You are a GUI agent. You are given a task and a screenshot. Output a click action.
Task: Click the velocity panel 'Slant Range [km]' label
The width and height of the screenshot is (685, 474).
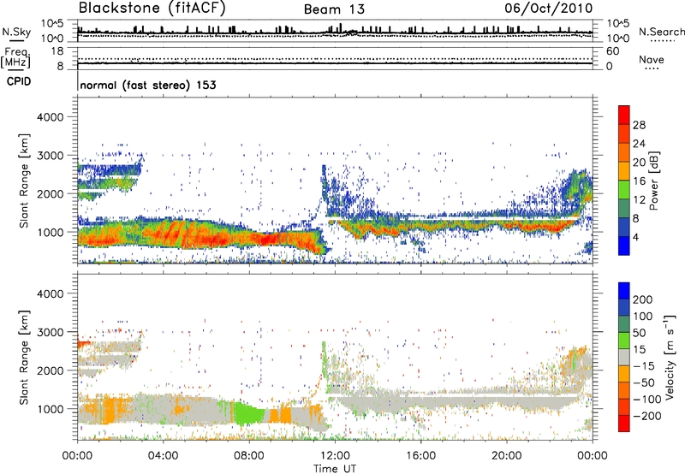point(24,357)
